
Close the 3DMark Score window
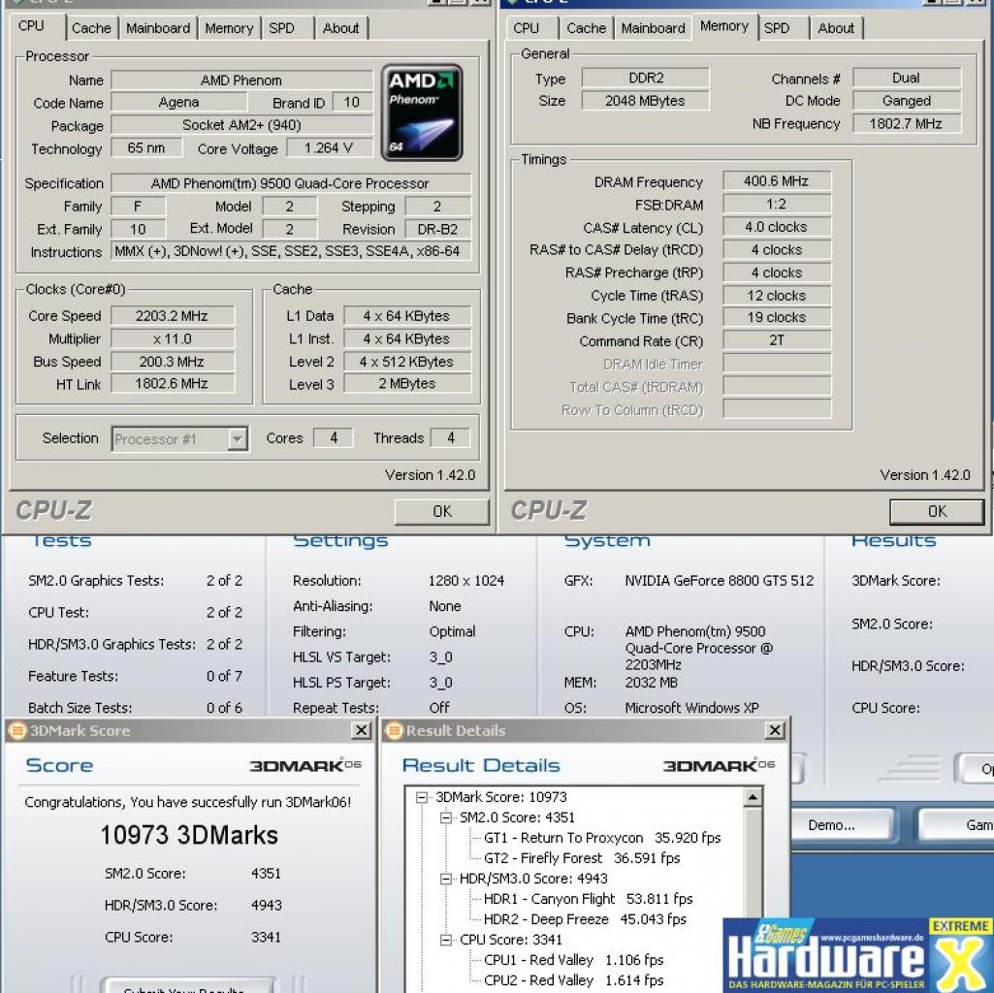[362, 730]
